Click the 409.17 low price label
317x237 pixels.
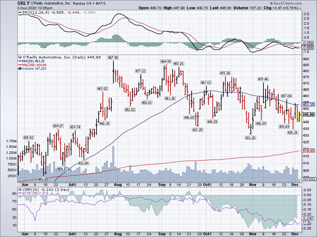tap(62, 169)
